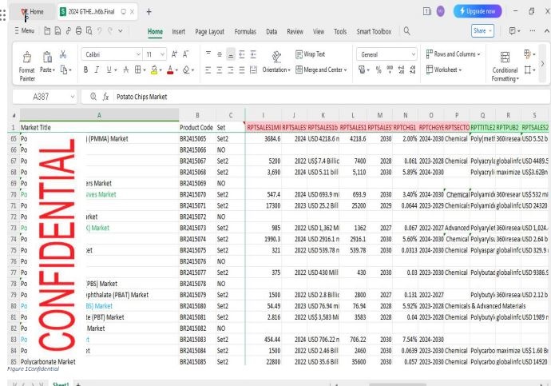Click Upgrade now button
Viewport: 551px width, 386px height.
478,11
